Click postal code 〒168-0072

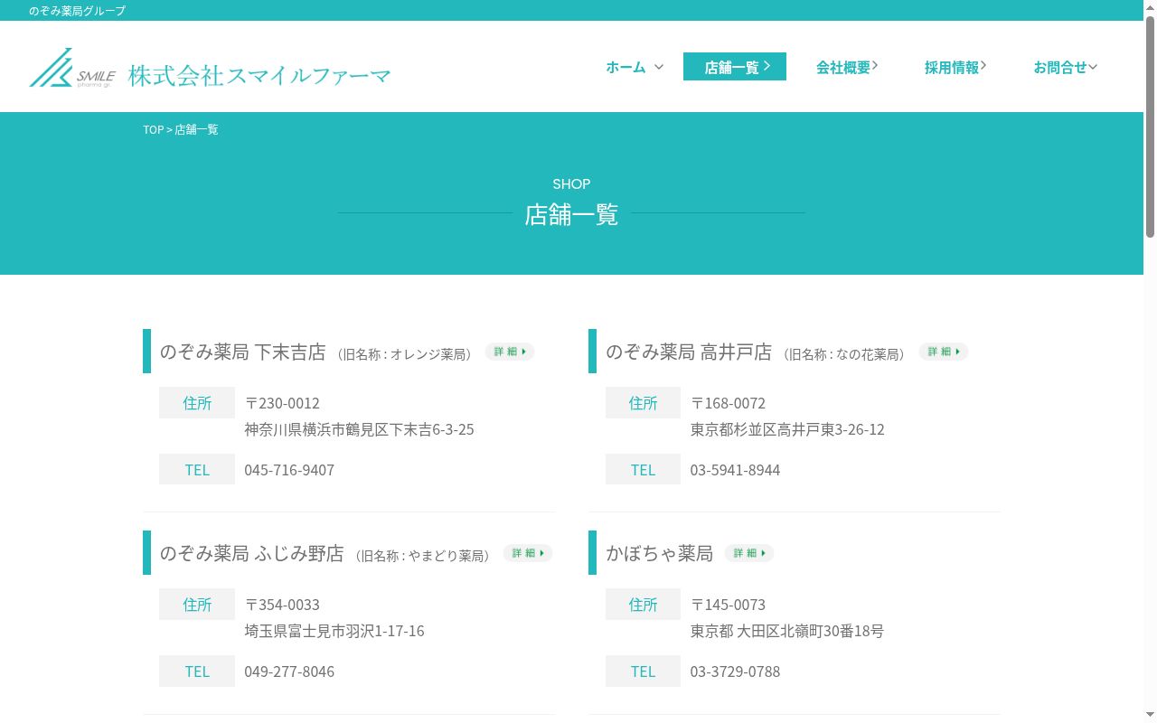[x=728, y=403]
